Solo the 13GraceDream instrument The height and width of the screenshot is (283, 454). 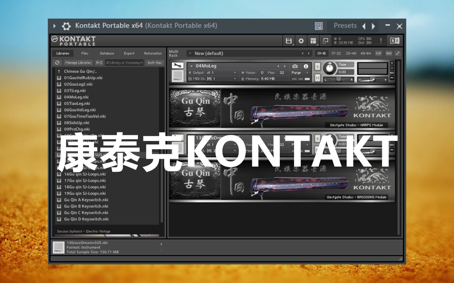(x=317, y=139)
